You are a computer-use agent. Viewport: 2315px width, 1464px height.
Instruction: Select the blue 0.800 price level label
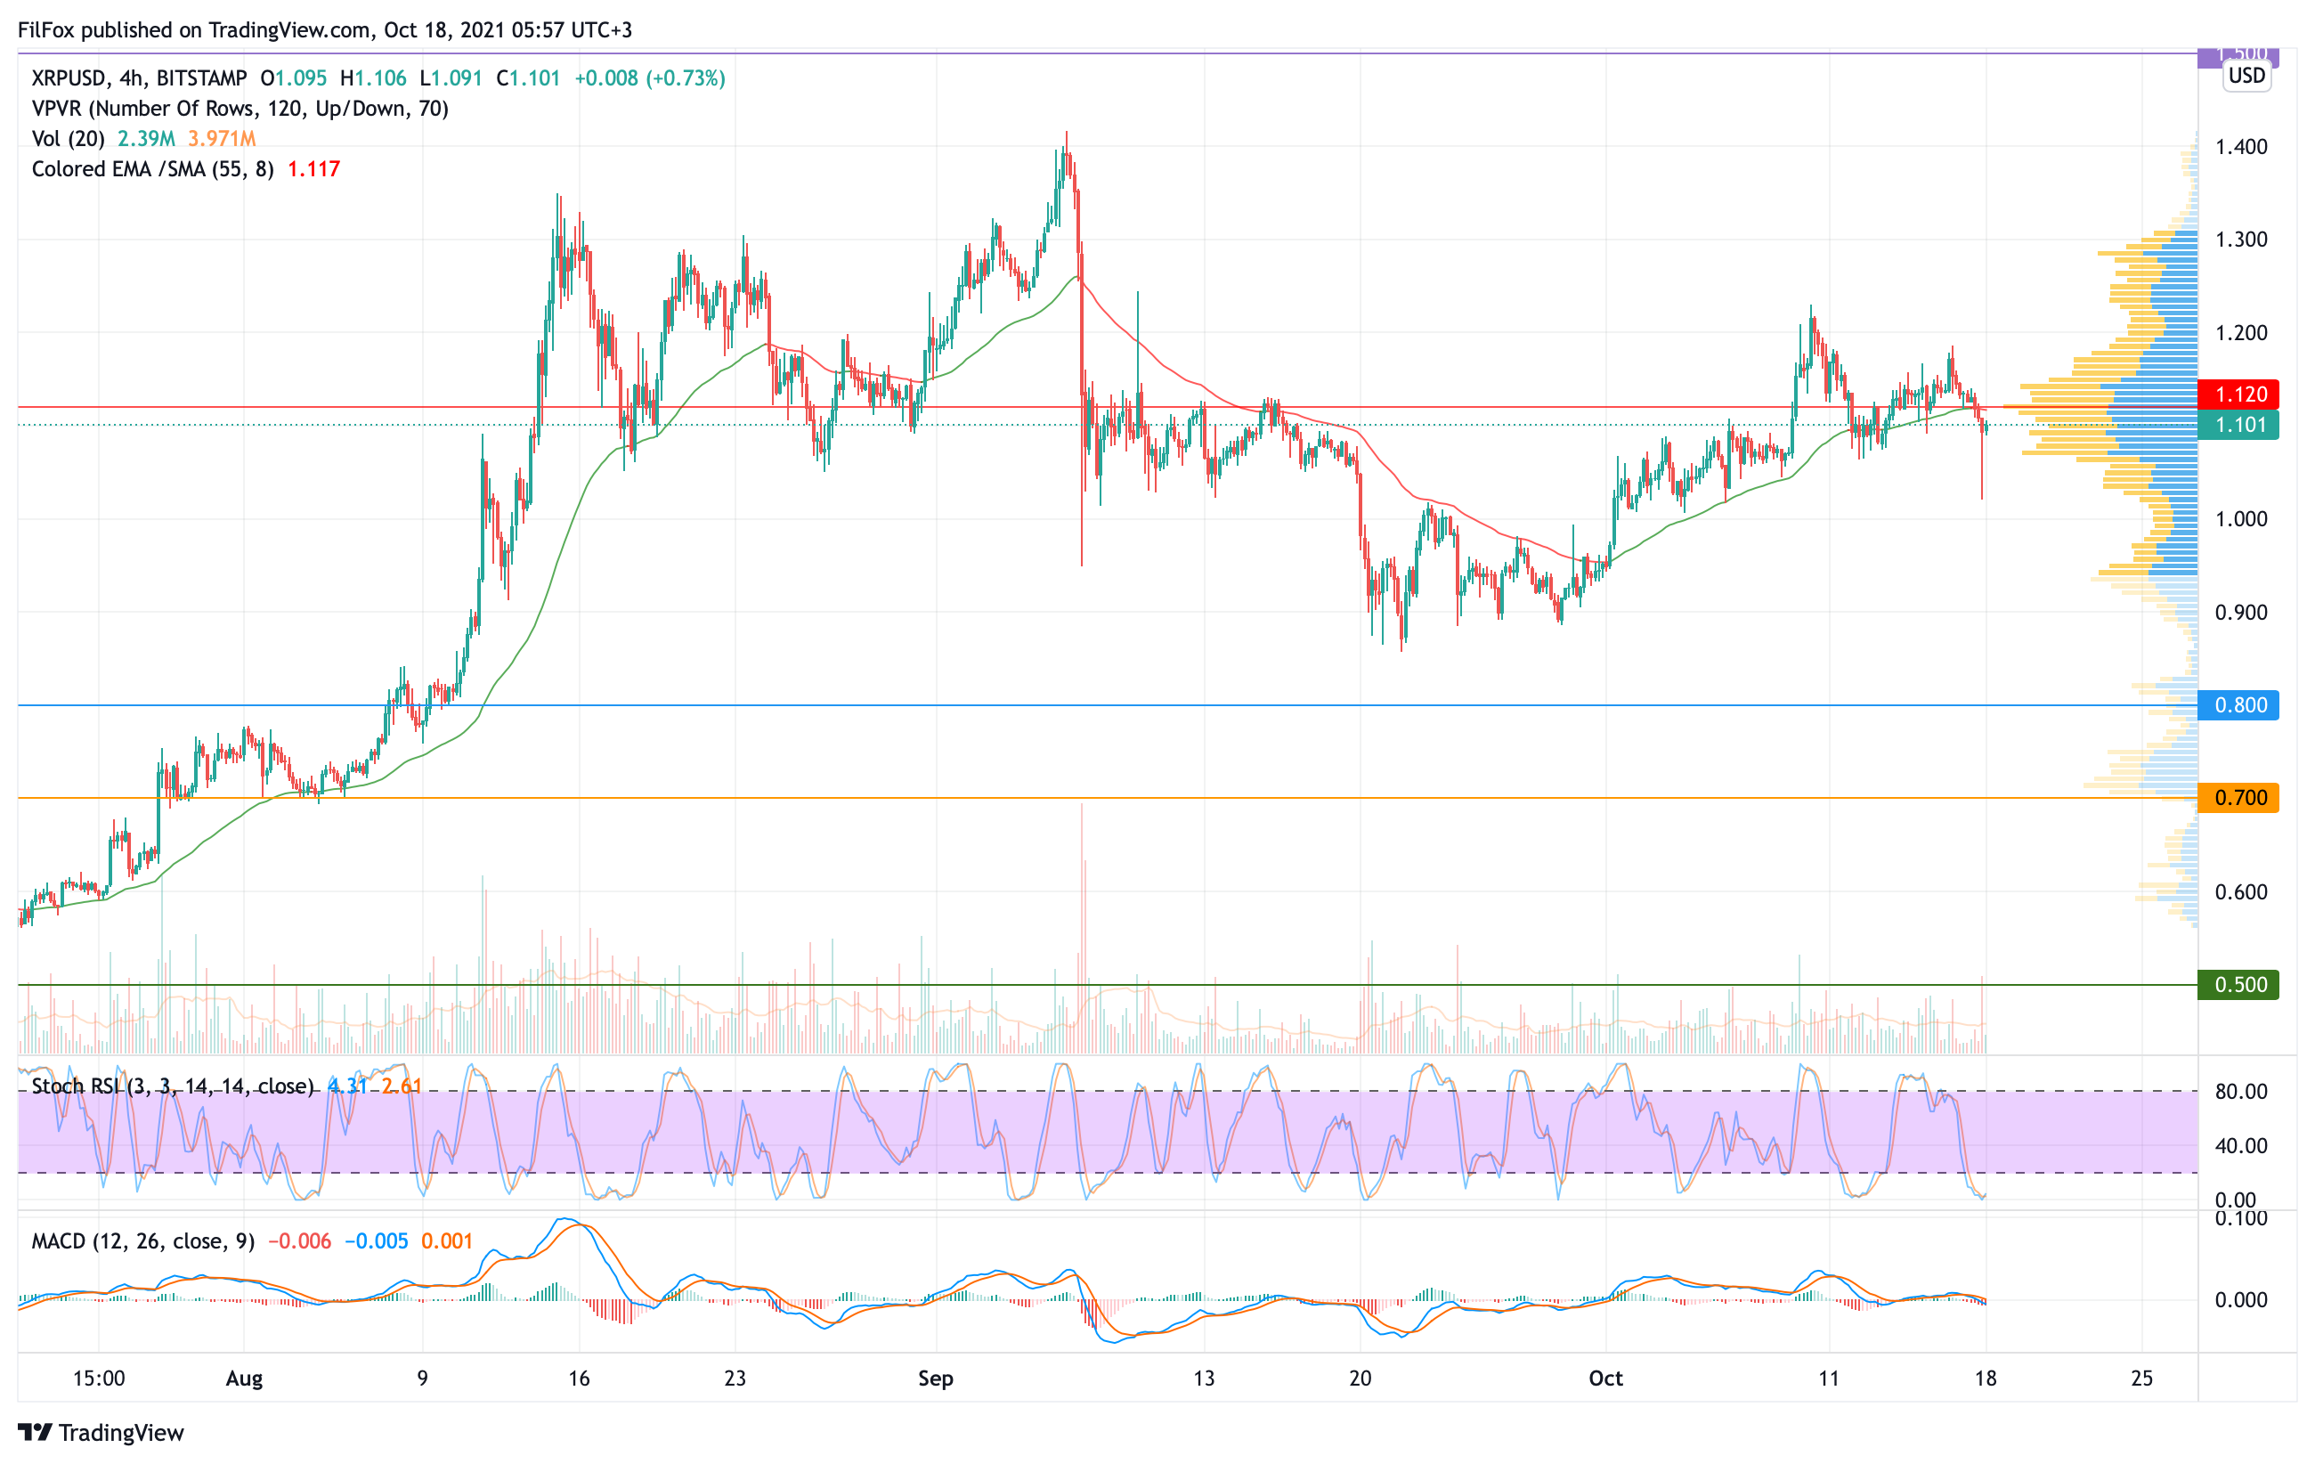[2238, 705]
